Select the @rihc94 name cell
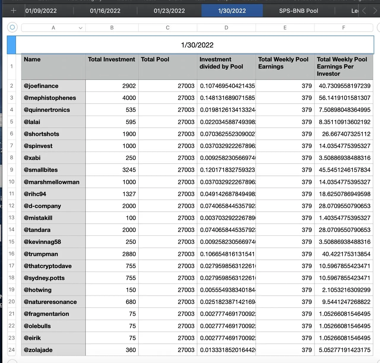Image resolution: width=380 pixels, height=363 pixels. [x=53, y=194]
